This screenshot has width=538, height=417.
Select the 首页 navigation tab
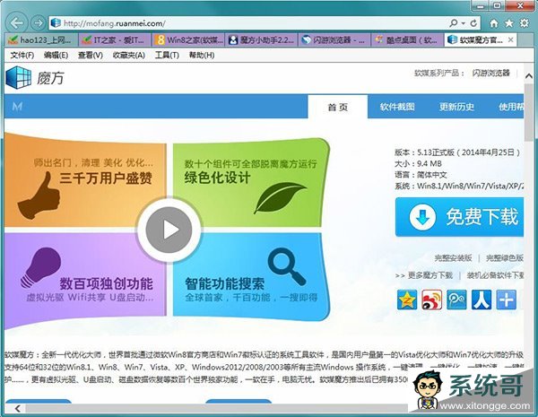338,107
